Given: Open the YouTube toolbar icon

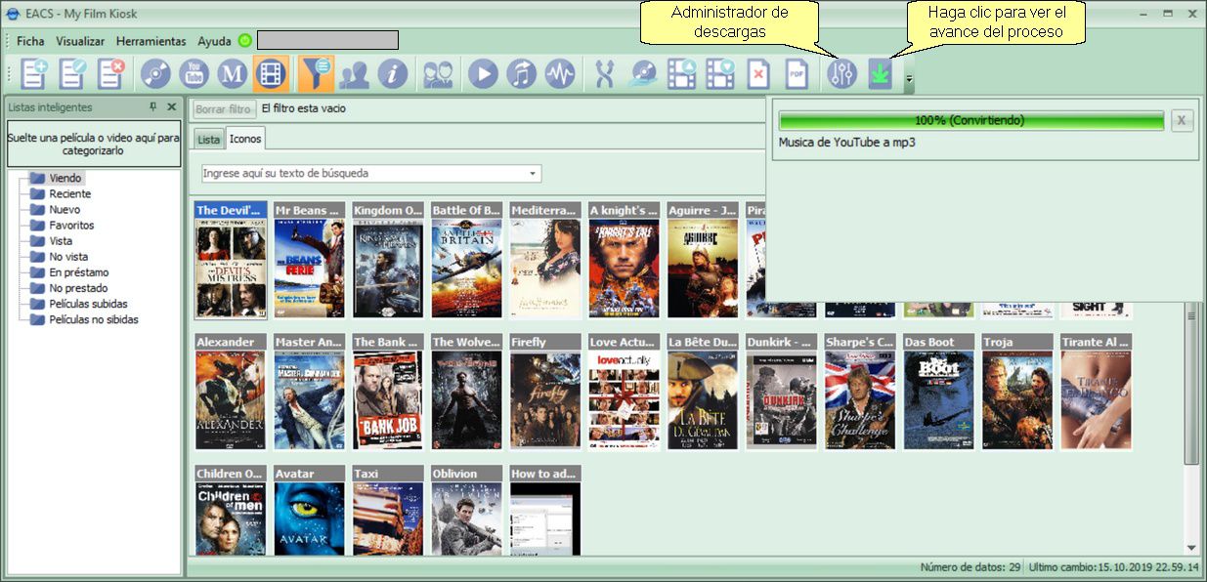Looking at the screenshot, I should tap(194, 74).
